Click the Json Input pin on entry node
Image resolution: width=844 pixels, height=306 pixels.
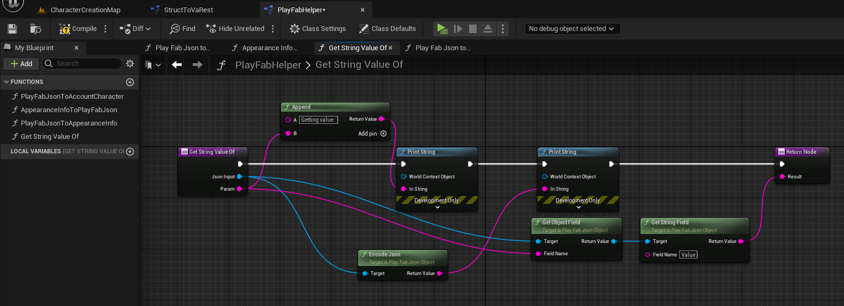240,177
